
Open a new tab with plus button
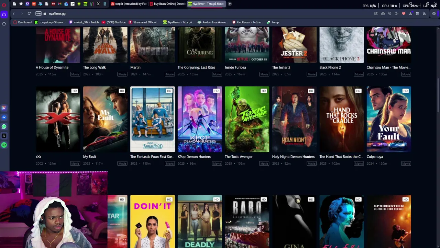(230, 4)
